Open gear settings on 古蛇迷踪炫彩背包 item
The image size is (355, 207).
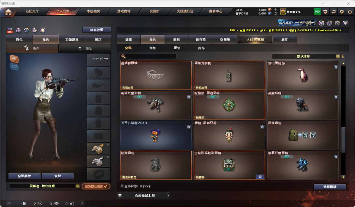260,177
